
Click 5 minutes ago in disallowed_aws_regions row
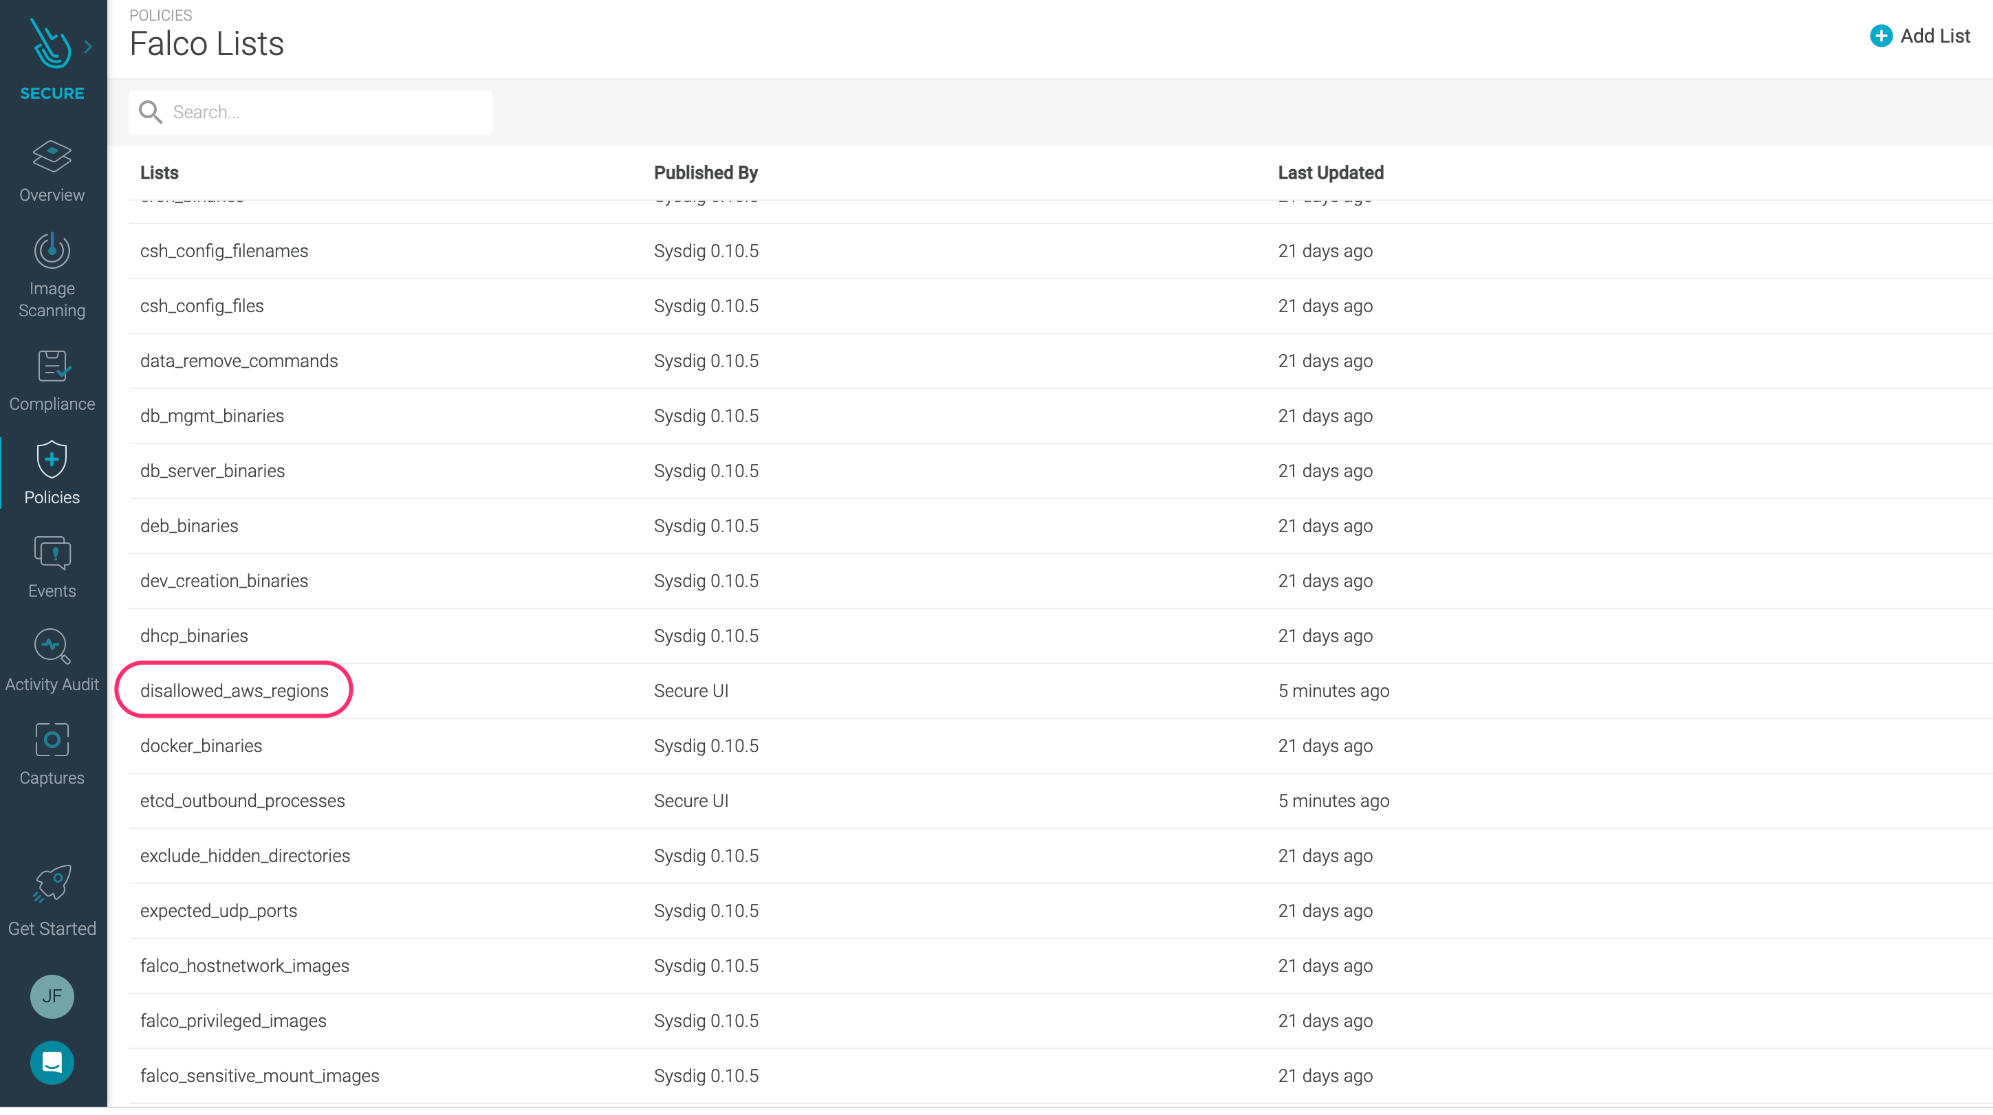[x=1334, y=690]
